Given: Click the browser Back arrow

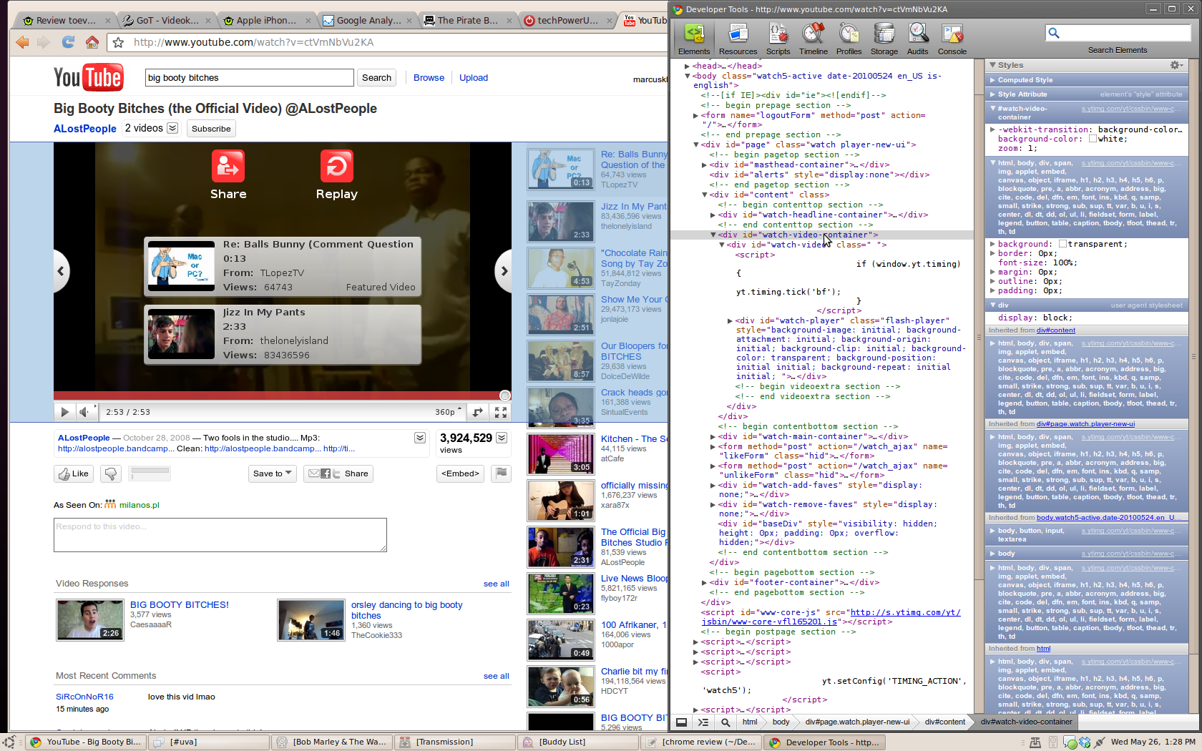Looking at the screenshot, I should coord(23,42).
